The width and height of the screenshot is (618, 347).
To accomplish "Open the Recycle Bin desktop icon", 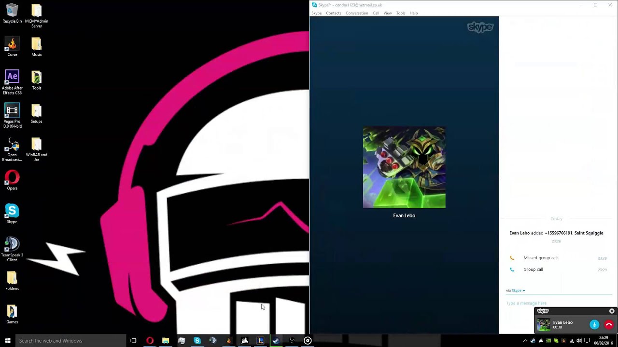I will tap(12, 14).
